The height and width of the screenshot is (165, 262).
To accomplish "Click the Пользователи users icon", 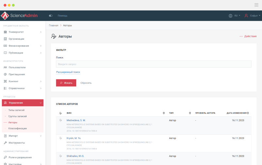I will tap(5, 67).
